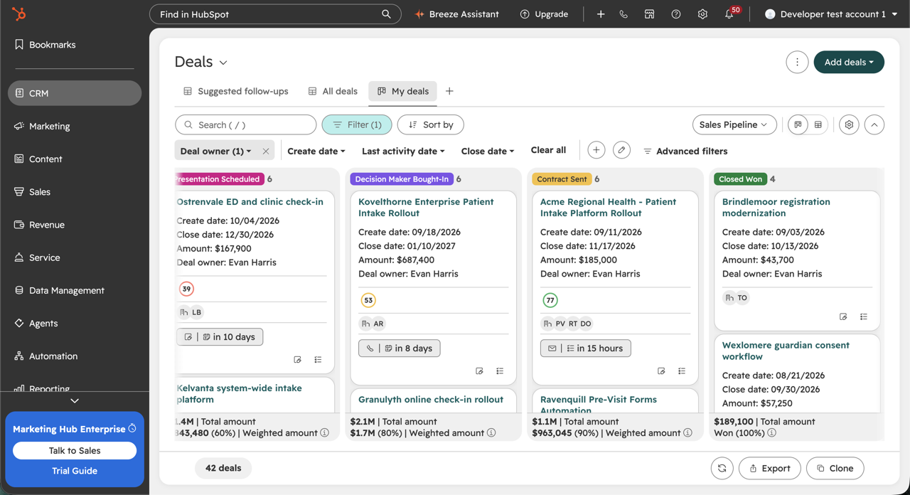
Task: Expand the sidebar with down chevron
Action: (75, 401)
